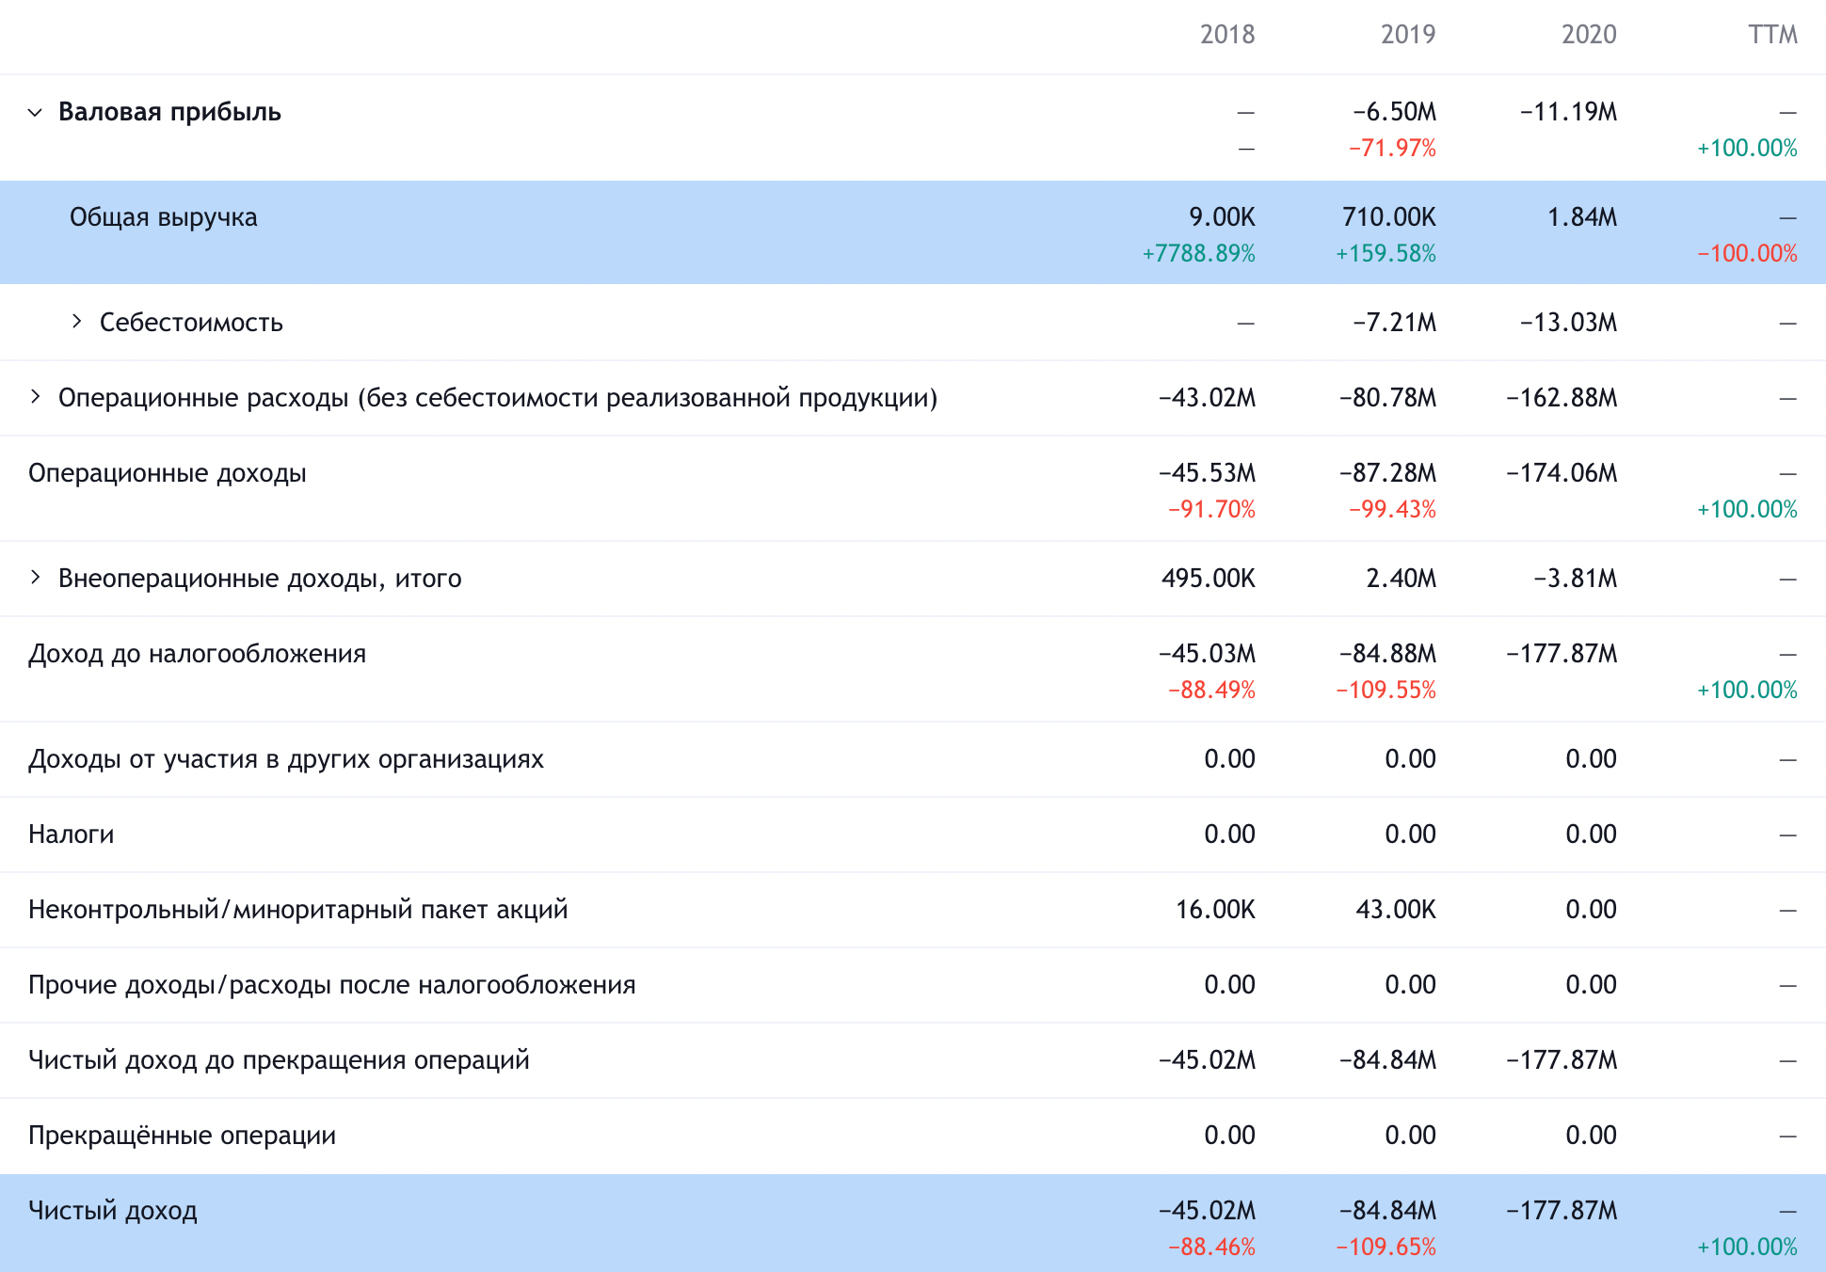Click the Себестоимость label
The height and width of the screenshot is (1272, 1826).
[191, 323]
